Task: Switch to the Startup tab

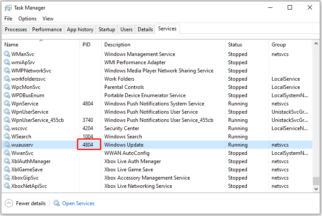Action: point(107,29)
